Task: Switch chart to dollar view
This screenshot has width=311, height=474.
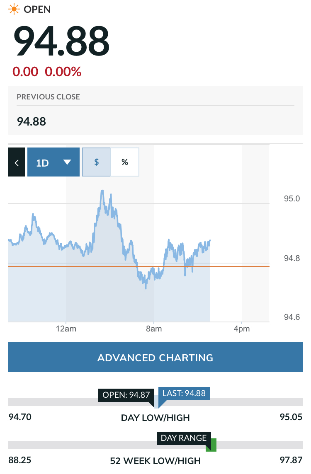Action: [x=97, y=162]
